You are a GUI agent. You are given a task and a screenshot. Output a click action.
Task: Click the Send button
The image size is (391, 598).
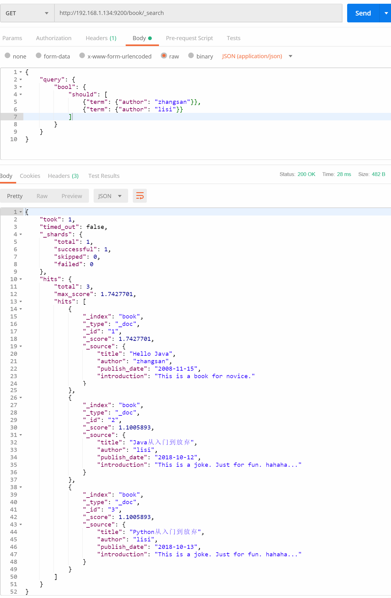coord(363,13)
